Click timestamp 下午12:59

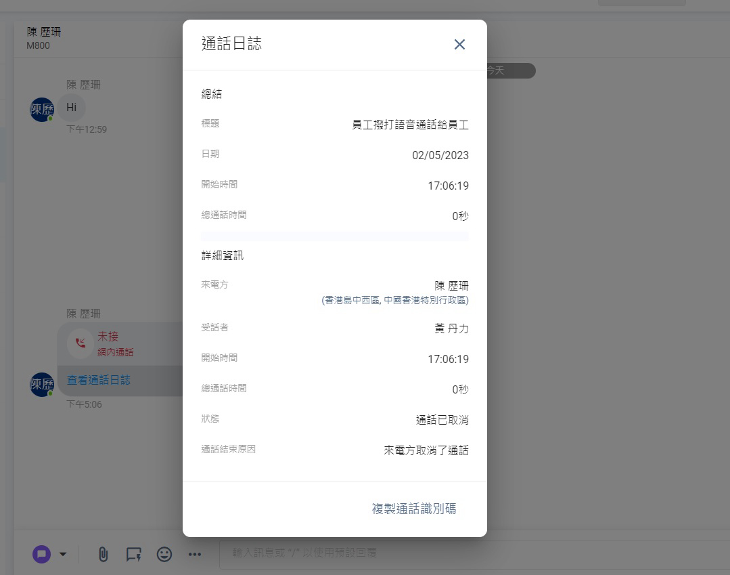(x=87, y=129)
